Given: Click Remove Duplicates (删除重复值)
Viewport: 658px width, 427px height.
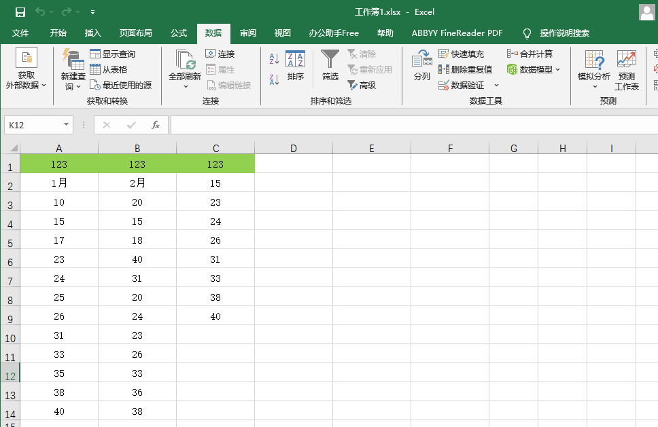Looking at the screenshot, I should pos(466,69).
